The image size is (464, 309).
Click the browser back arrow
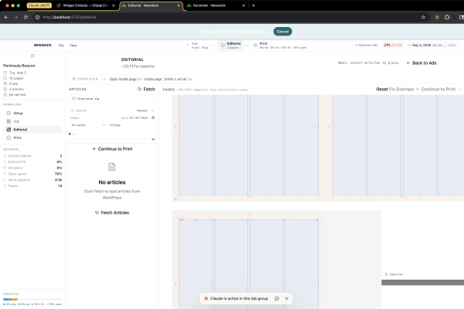(6, 17)
